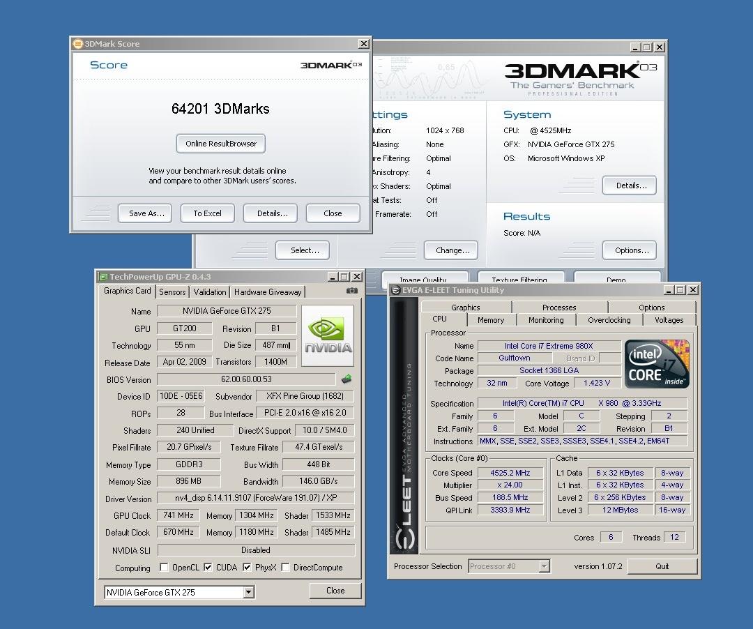Switch to the Graphics Card tab in GPU-Z

(x=128, y=291)
